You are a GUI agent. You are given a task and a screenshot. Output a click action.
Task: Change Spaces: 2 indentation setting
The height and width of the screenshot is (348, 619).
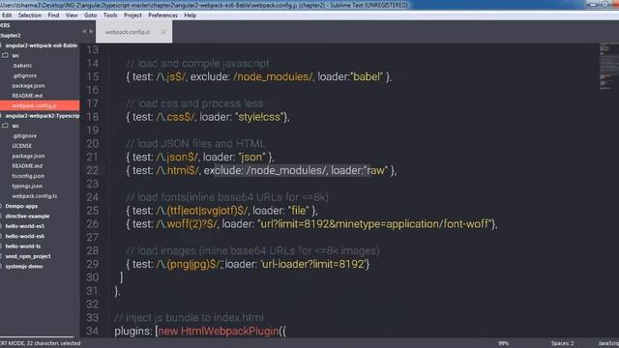[563, 343]
